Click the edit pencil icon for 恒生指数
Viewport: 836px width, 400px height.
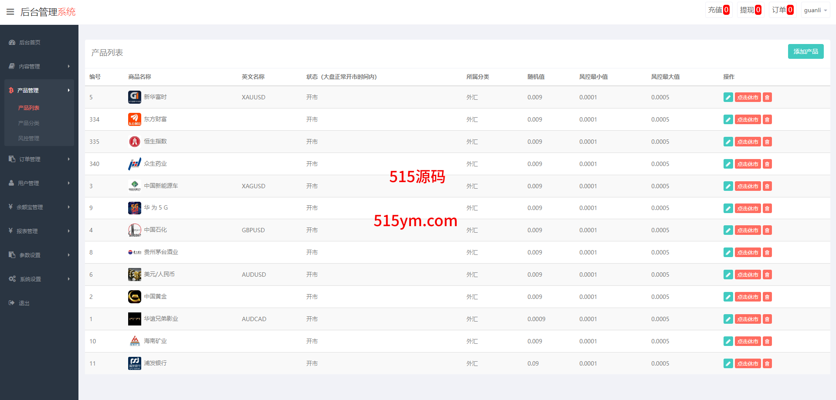coord(728,142)
